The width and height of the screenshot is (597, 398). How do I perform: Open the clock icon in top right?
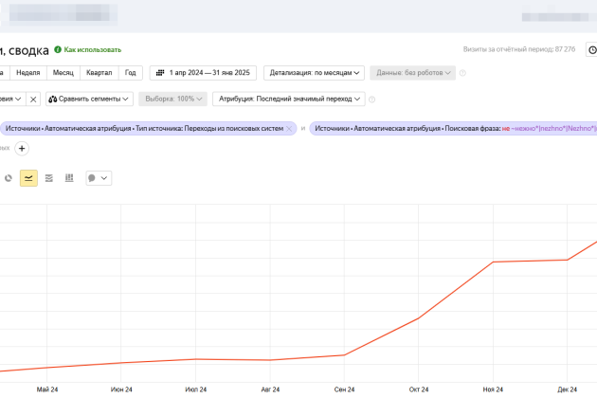coord(592,49)
